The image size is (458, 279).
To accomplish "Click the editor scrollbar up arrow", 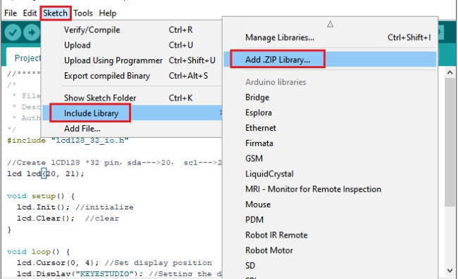I will click(x=450, y=73).
